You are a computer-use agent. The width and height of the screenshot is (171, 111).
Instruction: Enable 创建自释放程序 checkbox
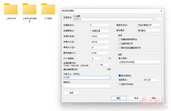tap(120, 39)
